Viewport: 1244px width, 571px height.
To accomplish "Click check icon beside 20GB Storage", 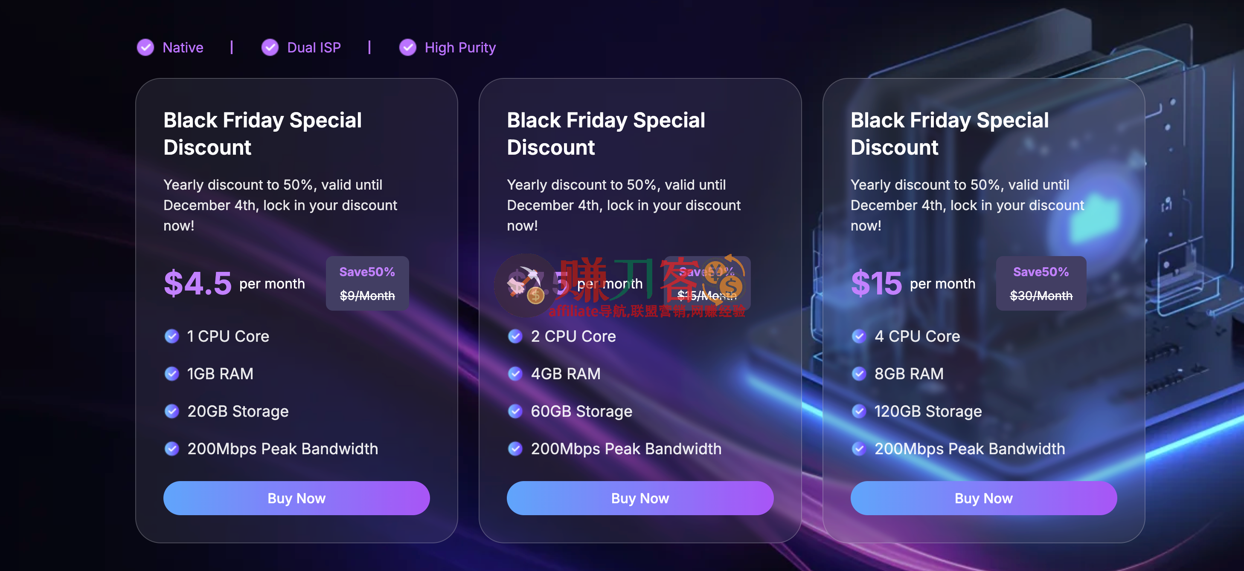I will pyautogui.click(x=172, y=411).
